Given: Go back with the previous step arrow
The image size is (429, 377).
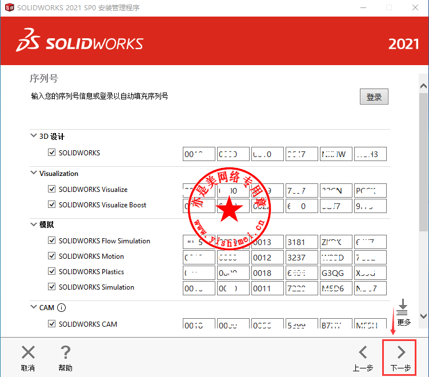Looking at the screenshot, I should pyautogui.click(x=363, y=352).
